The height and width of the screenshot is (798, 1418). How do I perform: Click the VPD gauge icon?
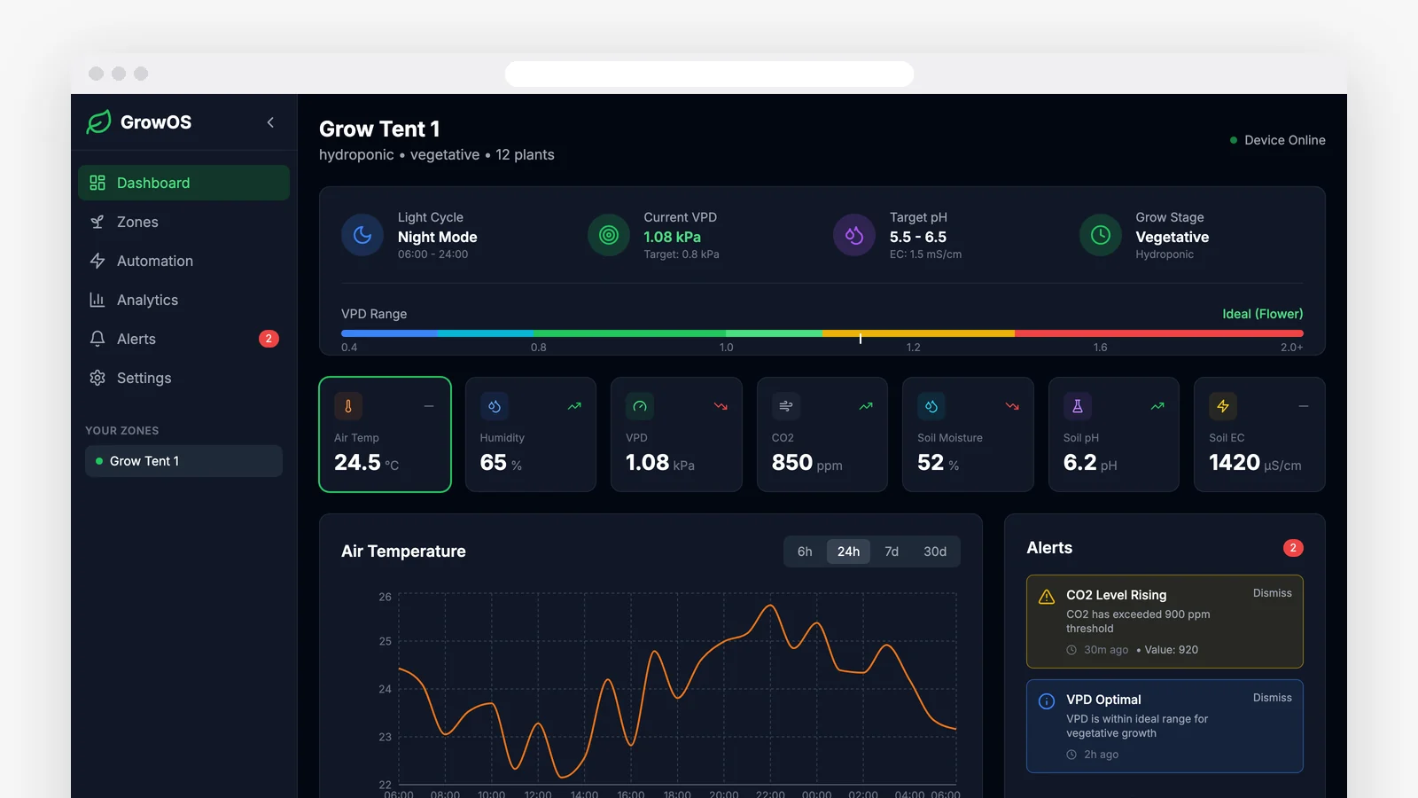pos(640,406)
